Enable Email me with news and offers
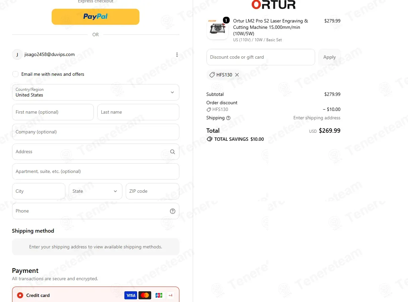Screen dimensions: 408x302 [x=15, y=74]
